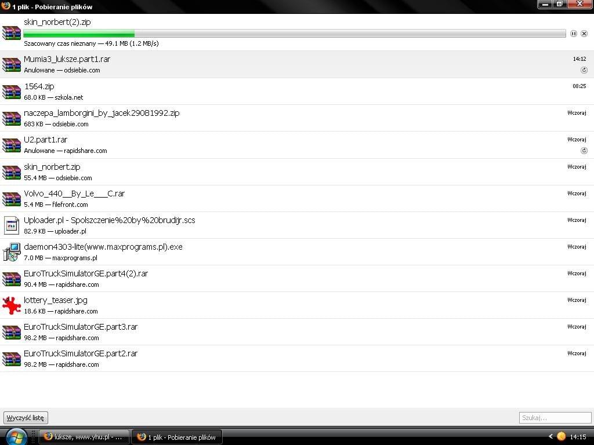Image resolution: width=594 pixels, height=445 pixels.
Task: Click the 49.1 MB (1.2 MB/s) status text
Action: (x=132, y=43)
